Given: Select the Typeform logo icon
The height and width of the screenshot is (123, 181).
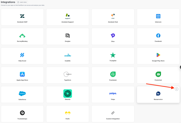Looking at the screenshot, I should click(x=68, y=74).
